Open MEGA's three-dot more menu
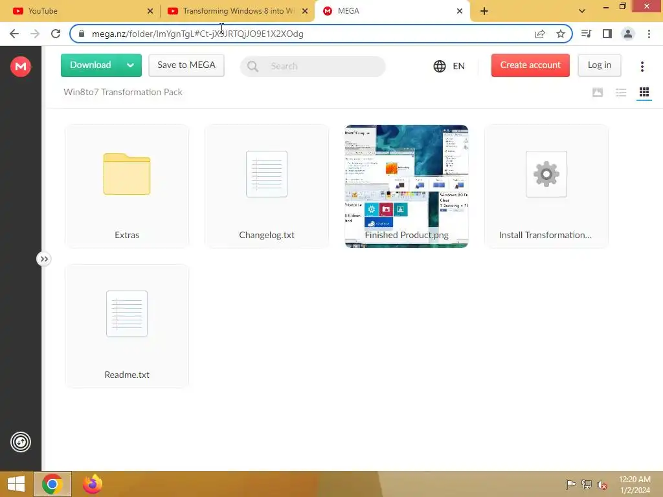 [x=642, y=66]
